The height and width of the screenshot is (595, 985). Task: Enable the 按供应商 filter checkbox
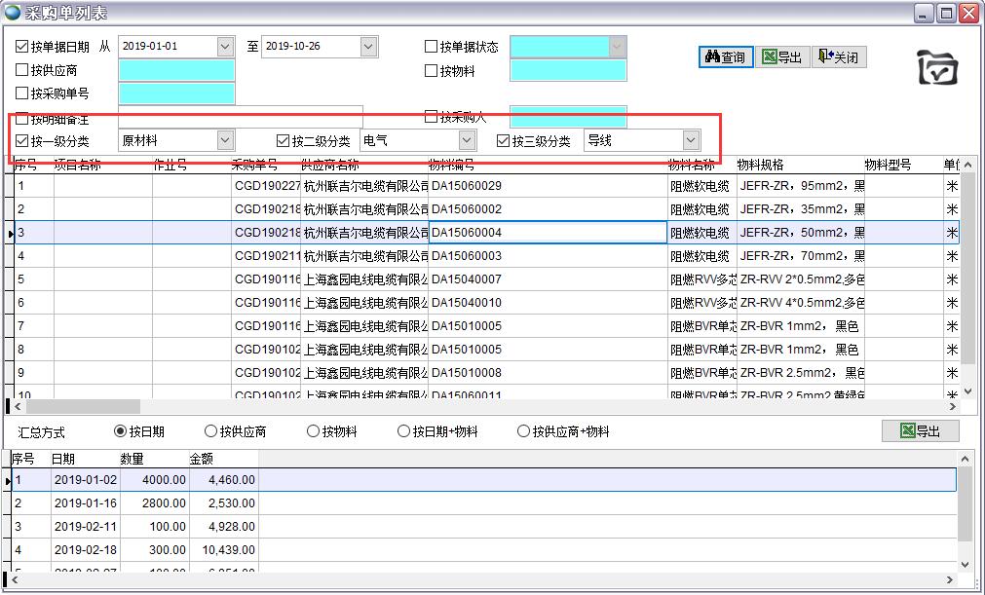[22, 70]
